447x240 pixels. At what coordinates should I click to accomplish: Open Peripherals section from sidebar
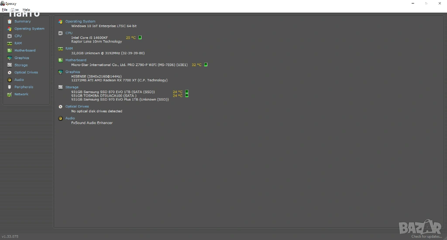click(24, 87)
